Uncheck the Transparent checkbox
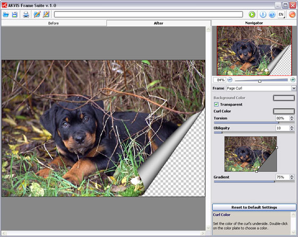The image size is (298, 237). tap(216, 104)
